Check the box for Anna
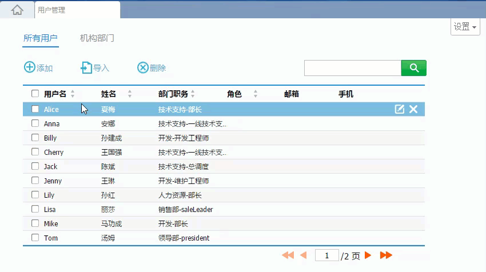The image size is (486, 272). pos(35,123)
